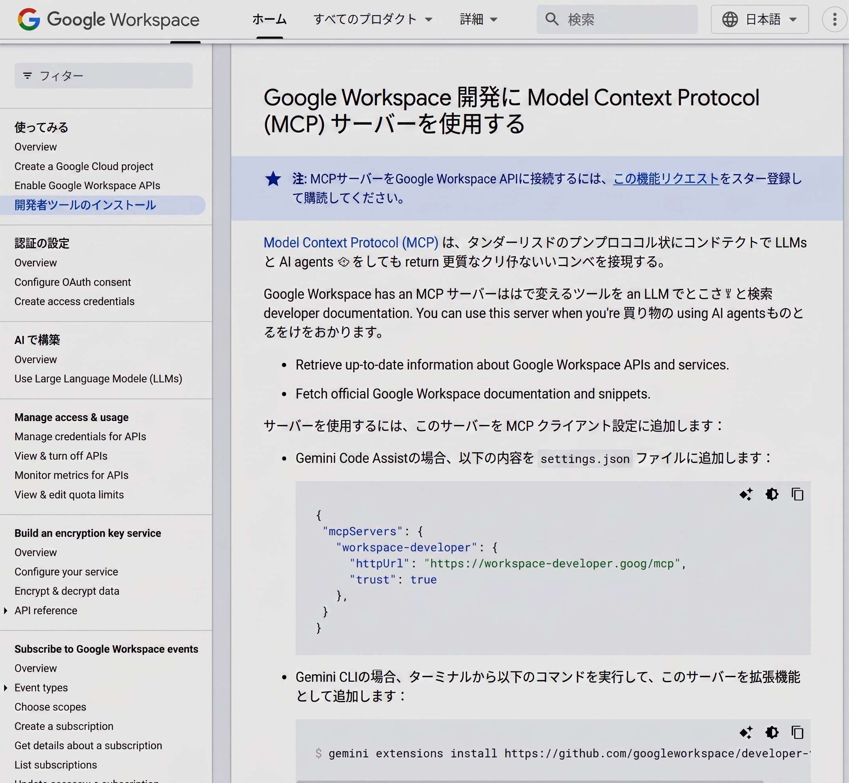Open Create a subscription
This screenshot has width=849, height=783.
tap(64, 726)
